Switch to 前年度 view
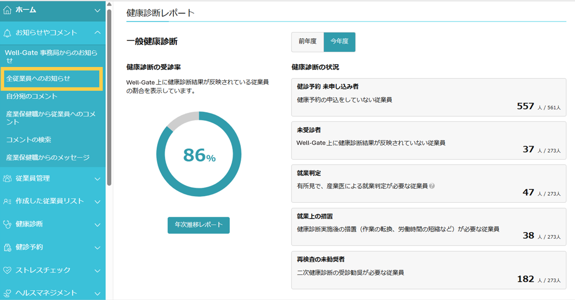 click(x=308, y=42)
